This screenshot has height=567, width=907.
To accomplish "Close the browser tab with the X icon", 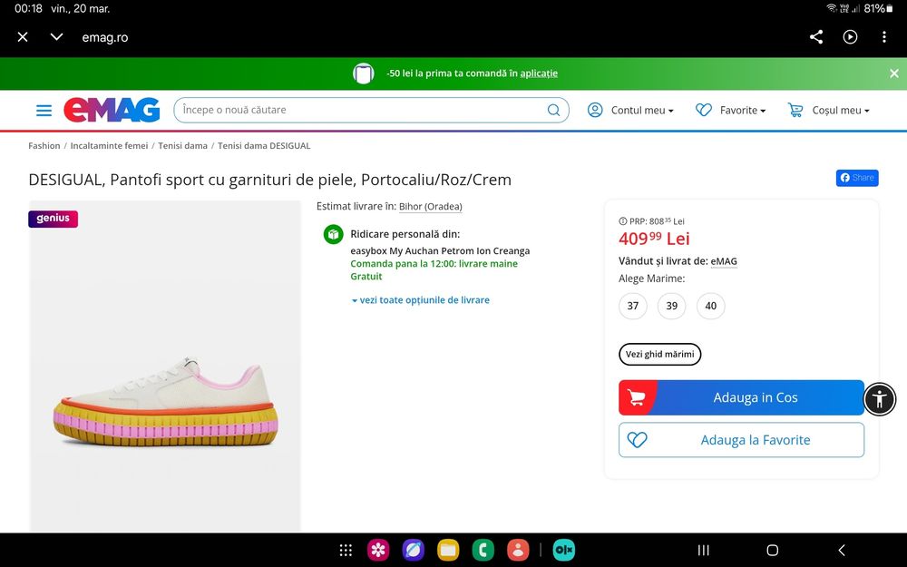I will point(23,37).
